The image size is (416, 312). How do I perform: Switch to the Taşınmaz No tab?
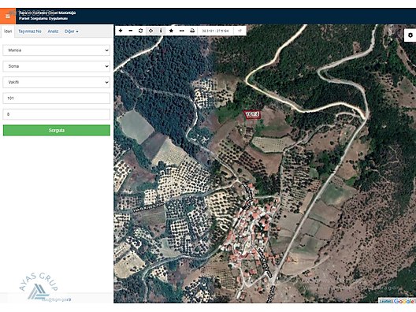click(30, 32)
